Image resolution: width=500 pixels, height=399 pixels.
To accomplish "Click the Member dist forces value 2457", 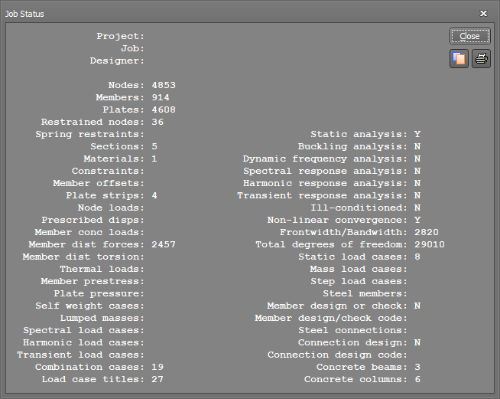I will [x=164, y=244].
